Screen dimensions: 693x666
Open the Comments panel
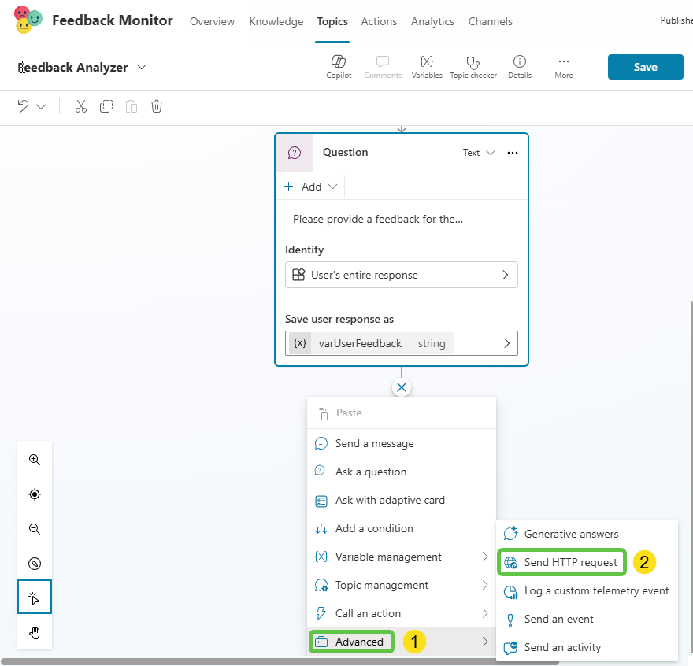coord(383,66)
